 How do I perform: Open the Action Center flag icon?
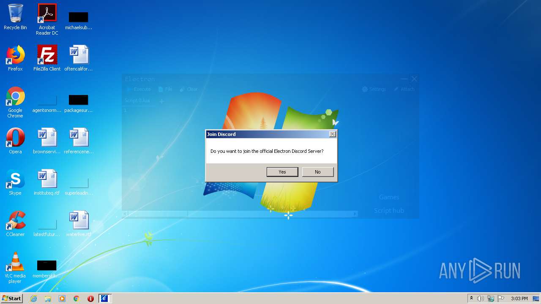(x=501, y=299)
